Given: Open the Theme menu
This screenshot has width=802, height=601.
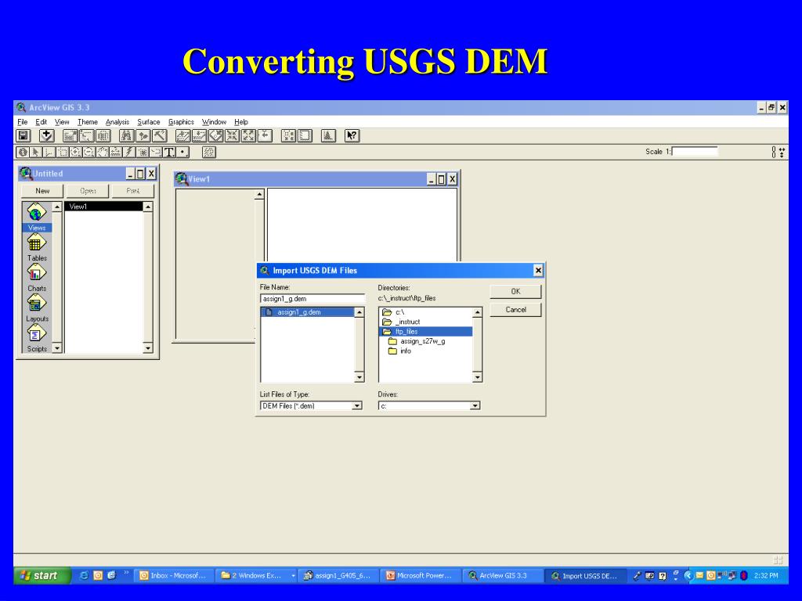Looking at the screenshot, I should (x=88, y=121).
